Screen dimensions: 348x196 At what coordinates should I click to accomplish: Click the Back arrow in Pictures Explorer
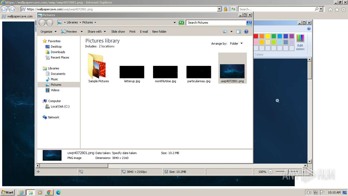click(x=42, y=23)
